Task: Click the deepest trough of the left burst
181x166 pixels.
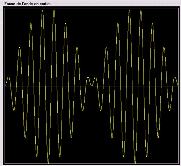Action: 48,163
